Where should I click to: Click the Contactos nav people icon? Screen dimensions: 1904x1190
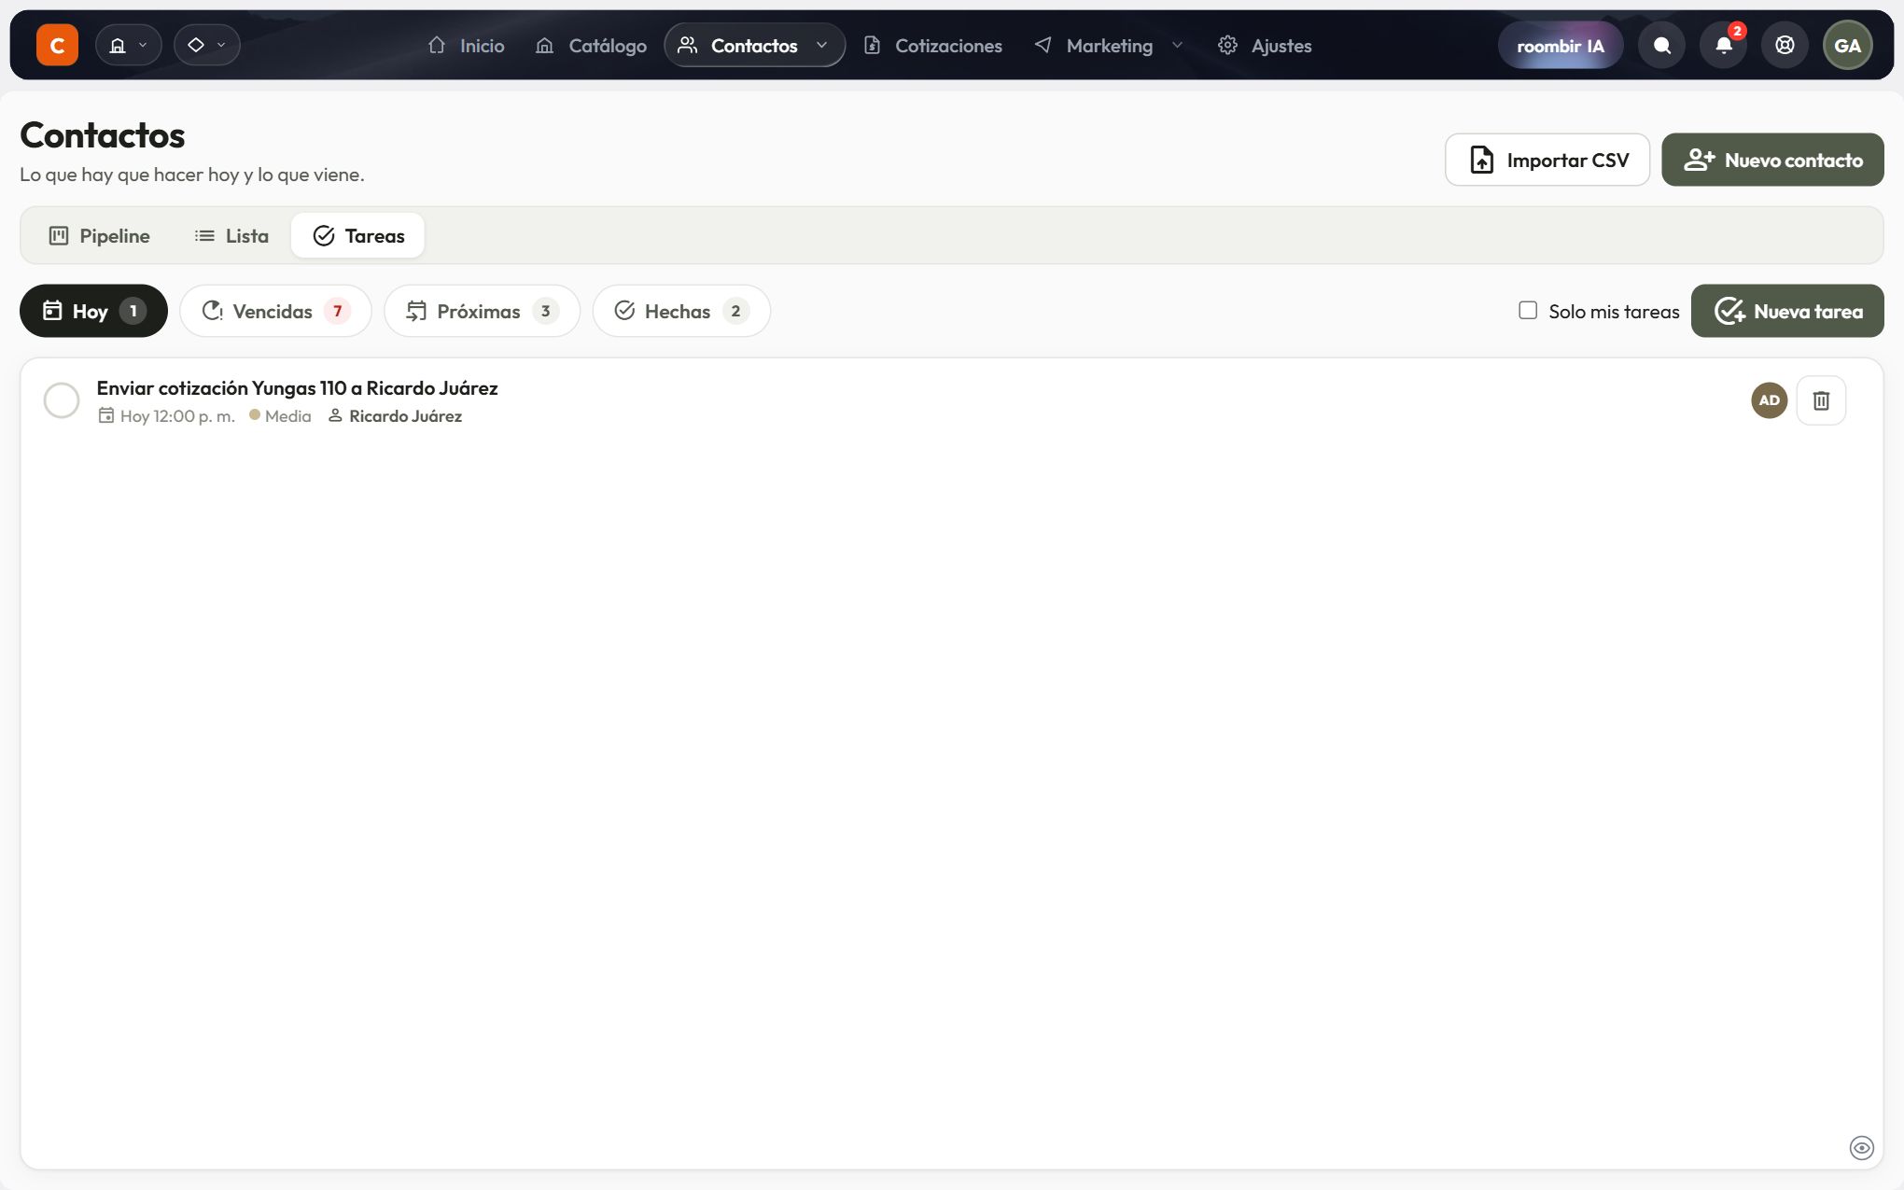[688, 45]
